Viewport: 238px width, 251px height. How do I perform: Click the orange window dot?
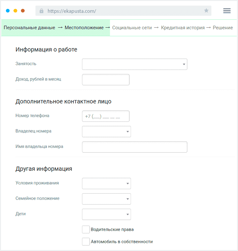pyautogui.click(x=23, y=11)
